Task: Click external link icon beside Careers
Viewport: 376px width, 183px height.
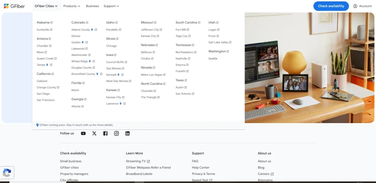Action: coord(272,174)
